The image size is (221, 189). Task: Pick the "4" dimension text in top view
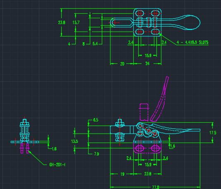coord(69,44)
